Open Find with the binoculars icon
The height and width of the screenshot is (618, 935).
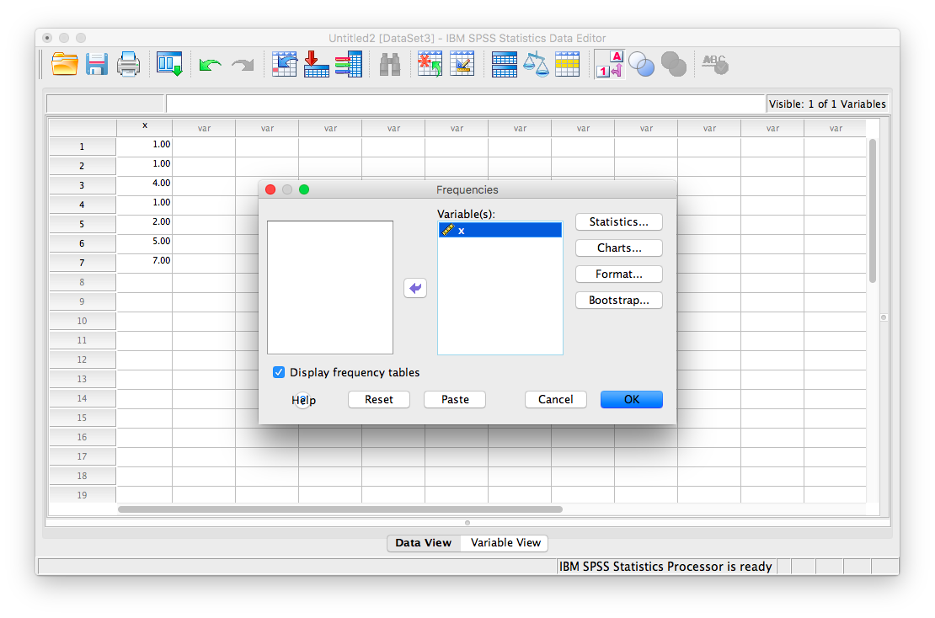390,64
